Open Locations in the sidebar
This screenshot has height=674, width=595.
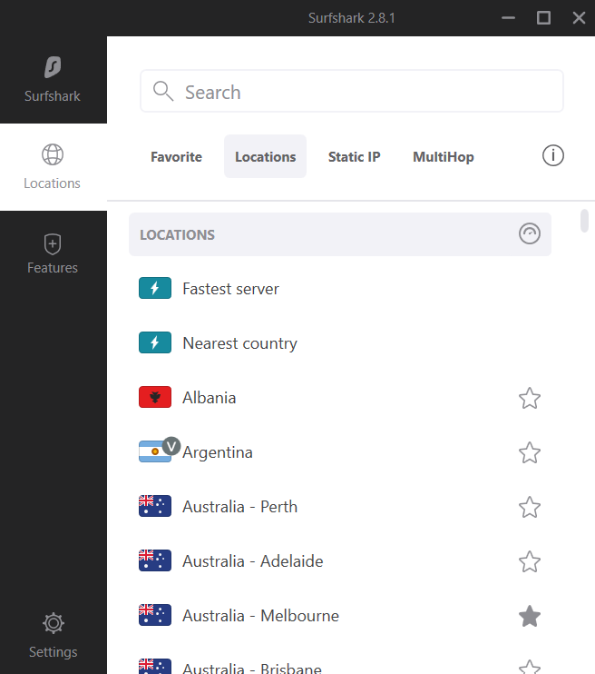point(53,167)
